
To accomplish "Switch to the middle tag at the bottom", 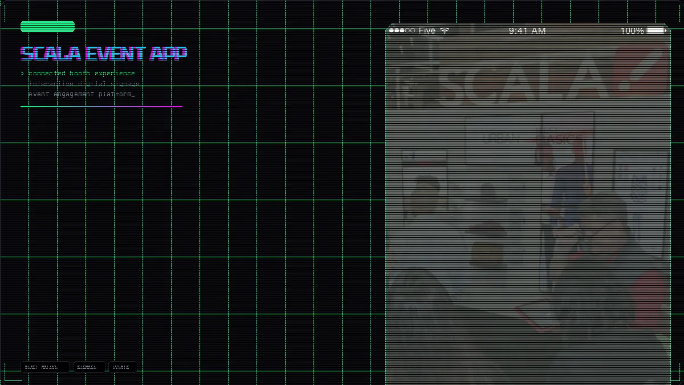I will (x=88, y=367).
